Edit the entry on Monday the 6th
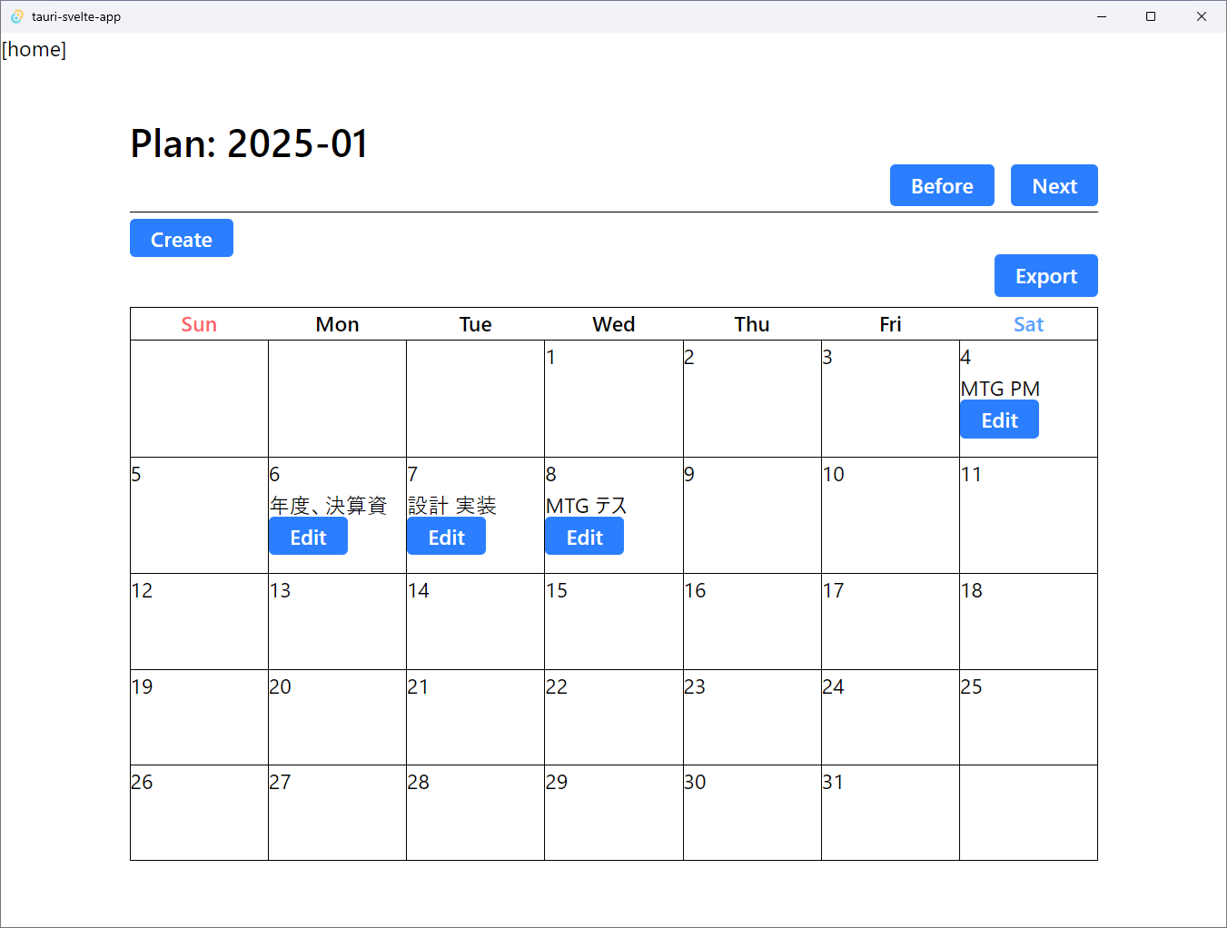The width and height of the screenshot is (1227, 928). [308, 537]
